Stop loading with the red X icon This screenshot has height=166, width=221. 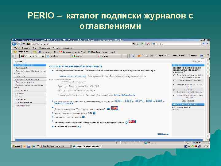tap(149, 44)
